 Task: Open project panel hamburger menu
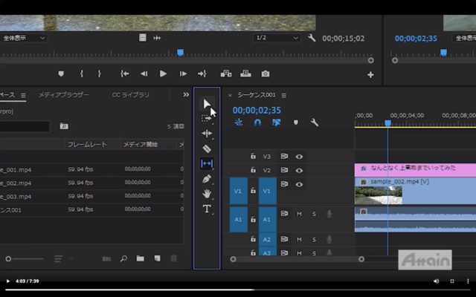(23, 96)
